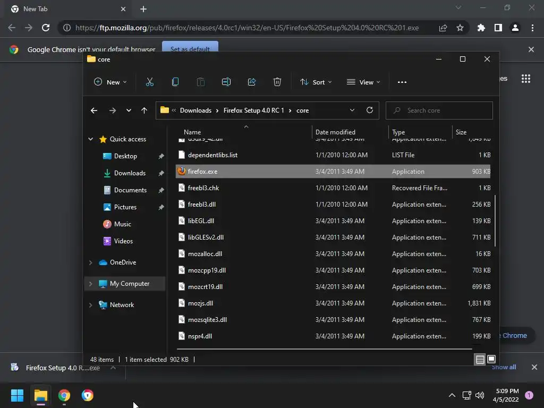544x408 pixels.
Task: Click Set as default browser button
Action: pyautogui.click(x=190, y=47)
